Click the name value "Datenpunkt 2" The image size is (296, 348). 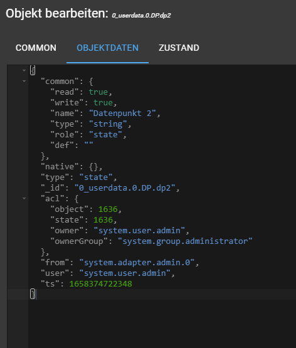(122, 113)
